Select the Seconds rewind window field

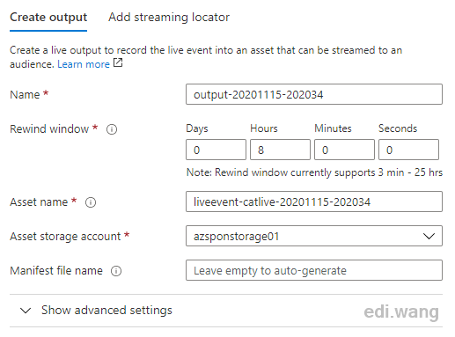(408, 150)
